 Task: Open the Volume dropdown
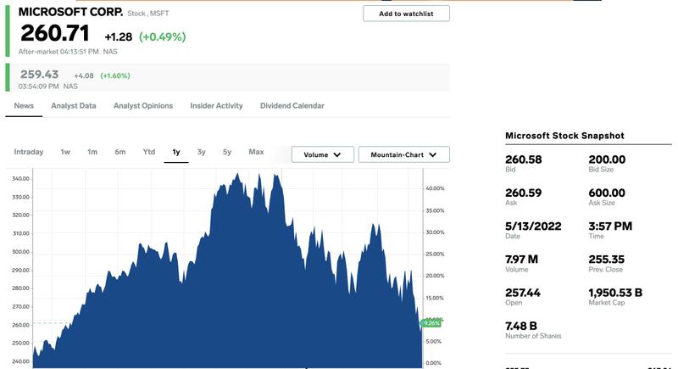point(323,154)
